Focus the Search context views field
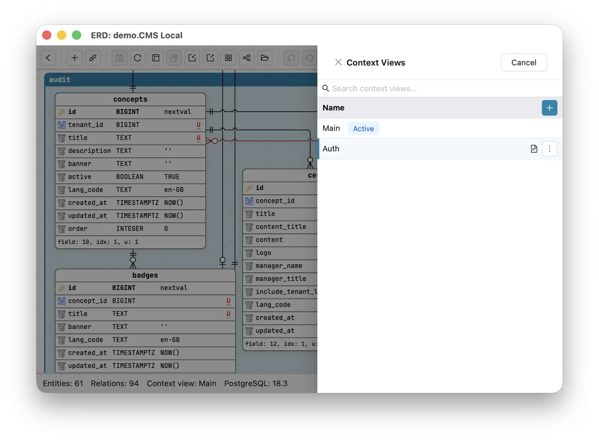599x441 pixels. point(440,88)
